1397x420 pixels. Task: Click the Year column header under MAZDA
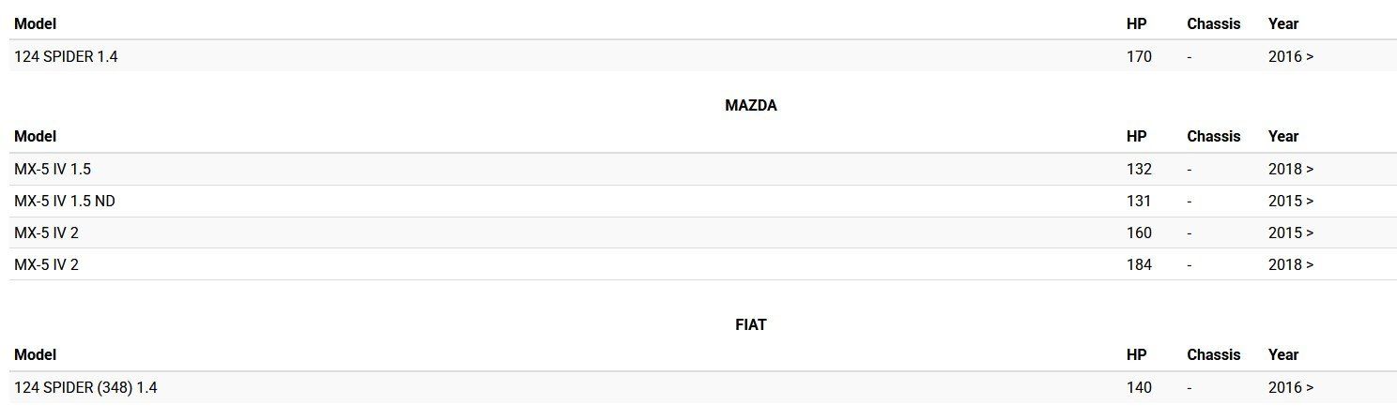click(1282, 136)
